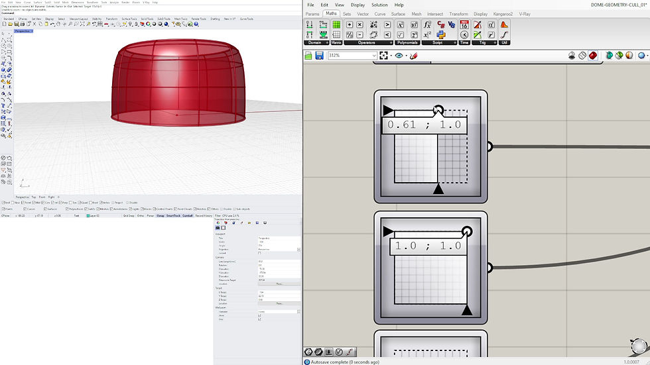Click the Rhino Print icon in standard toolbar
650x365 pixels.
[23, 24]
